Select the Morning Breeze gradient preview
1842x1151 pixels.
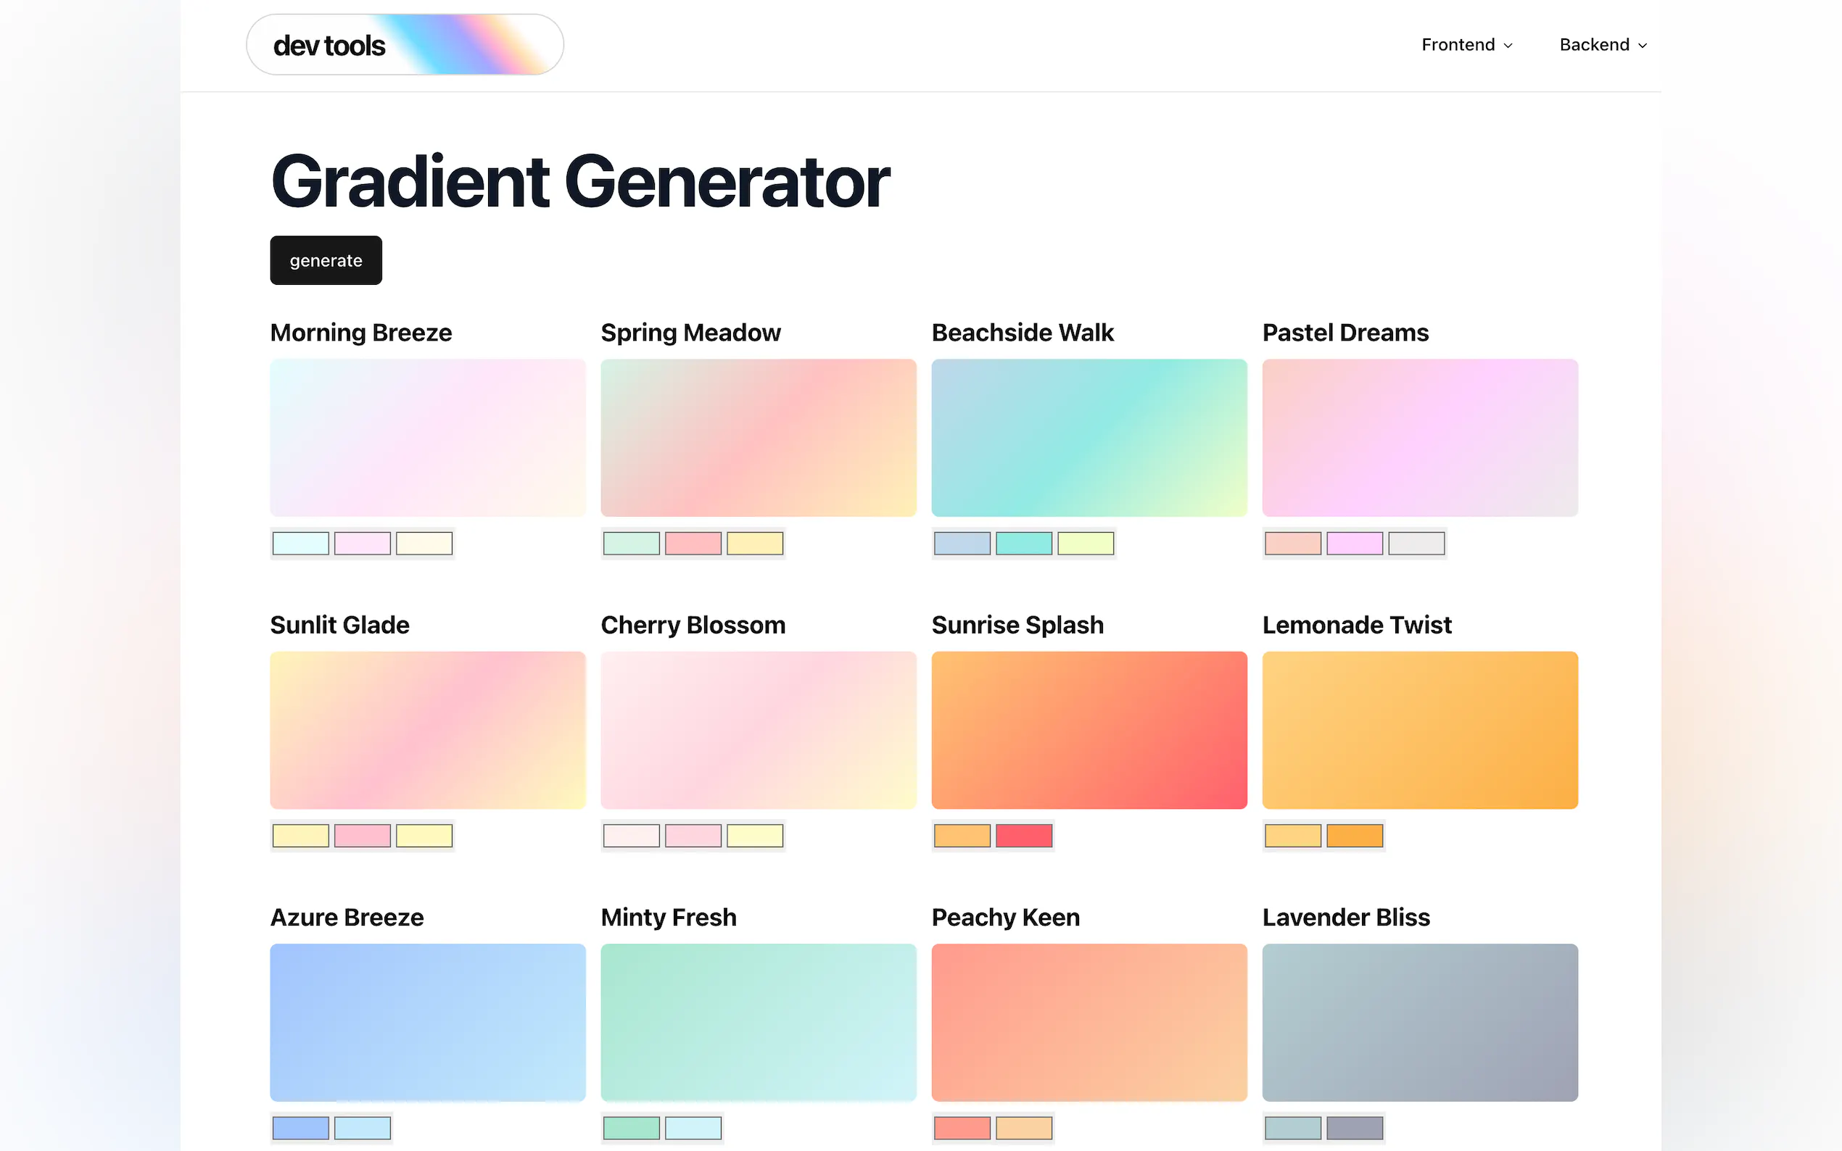[x=427, y=438]
